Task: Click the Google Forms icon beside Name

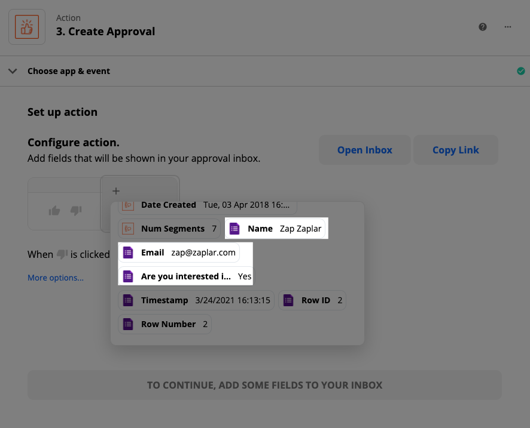Action: 234,229
